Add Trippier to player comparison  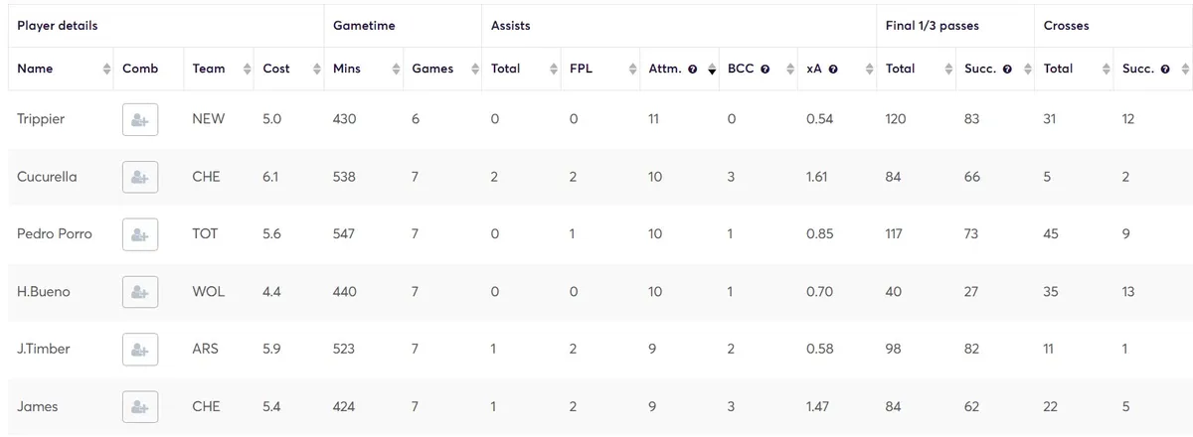[x=139, y=119]
